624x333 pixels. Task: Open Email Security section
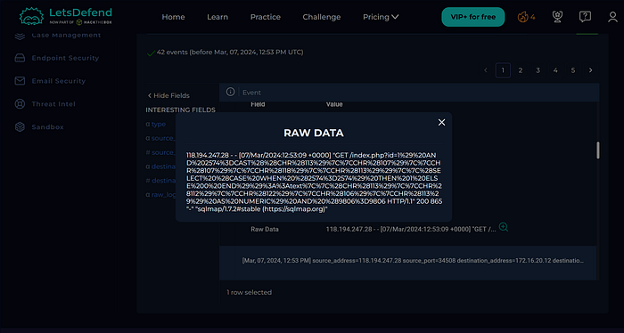[59, 81]
